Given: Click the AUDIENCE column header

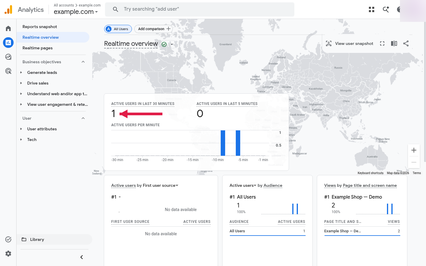Looking at the screenshot, I should point(239,222).
